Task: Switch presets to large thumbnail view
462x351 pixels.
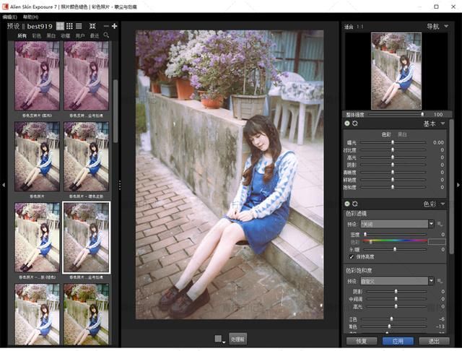Action: click(x=60, y=26)
